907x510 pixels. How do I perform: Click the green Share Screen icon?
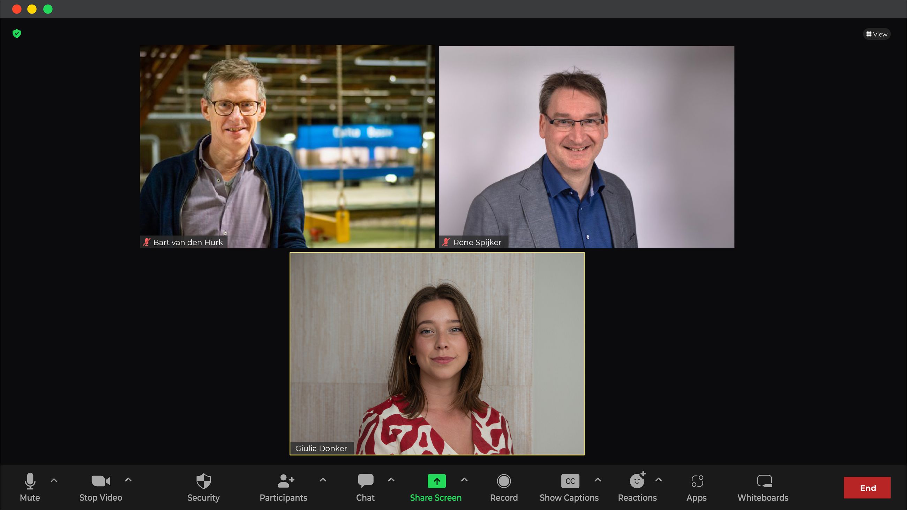tap(436, 481)
